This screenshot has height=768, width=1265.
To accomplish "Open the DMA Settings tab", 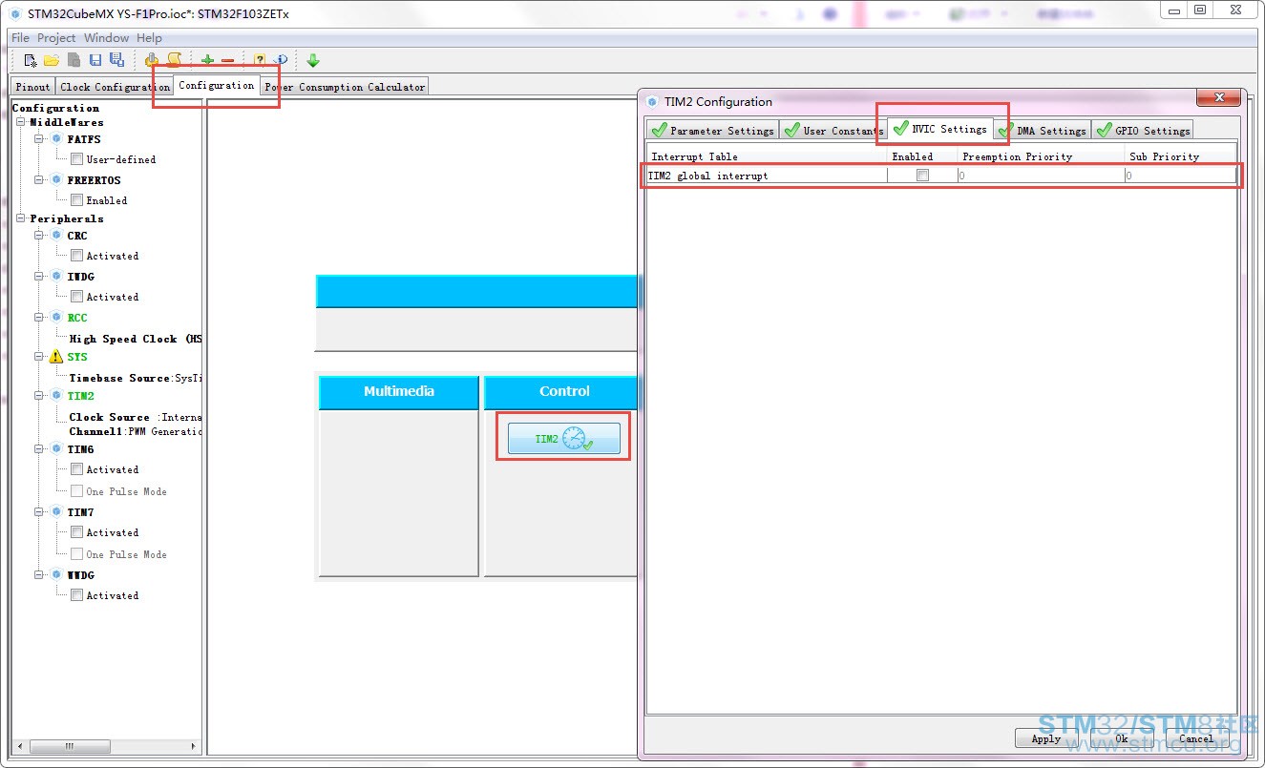I will pyautogui.click(x=1042, y=131).
